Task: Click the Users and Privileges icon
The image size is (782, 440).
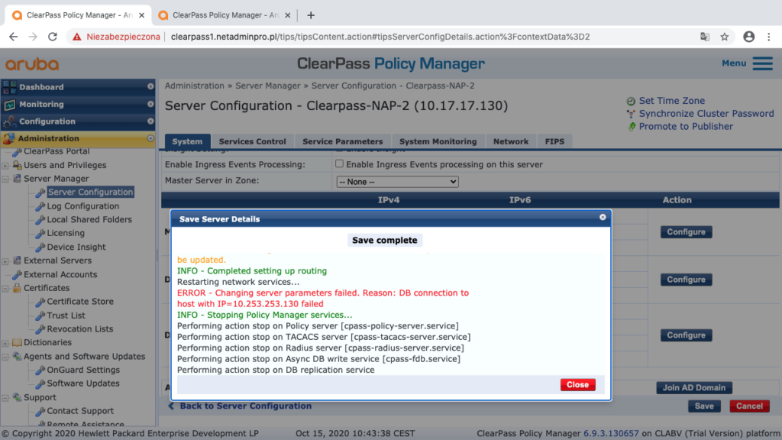Action: 17,165
